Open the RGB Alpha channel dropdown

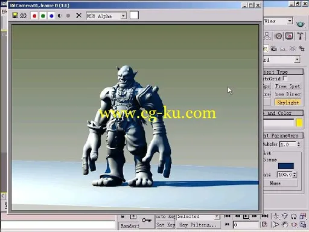coord(123,16)
